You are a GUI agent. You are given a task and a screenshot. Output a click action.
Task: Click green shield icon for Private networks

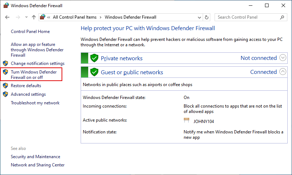coord(94,58)
